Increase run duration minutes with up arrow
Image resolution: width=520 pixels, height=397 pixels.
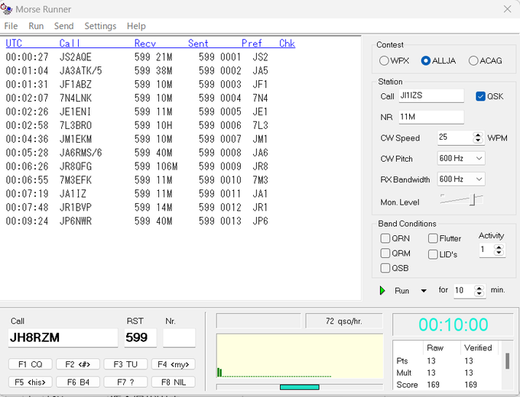[x=479, y=288]
